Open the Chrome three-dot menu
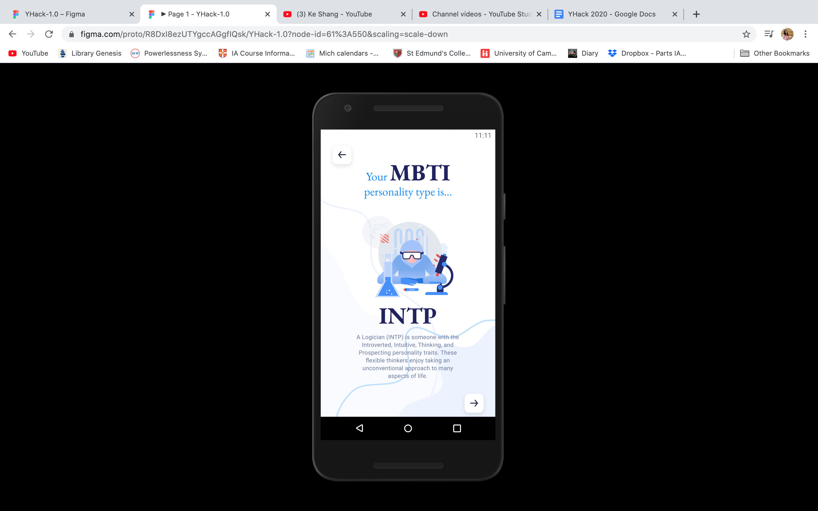The image size is (818, 511). [x=805, y=34]
